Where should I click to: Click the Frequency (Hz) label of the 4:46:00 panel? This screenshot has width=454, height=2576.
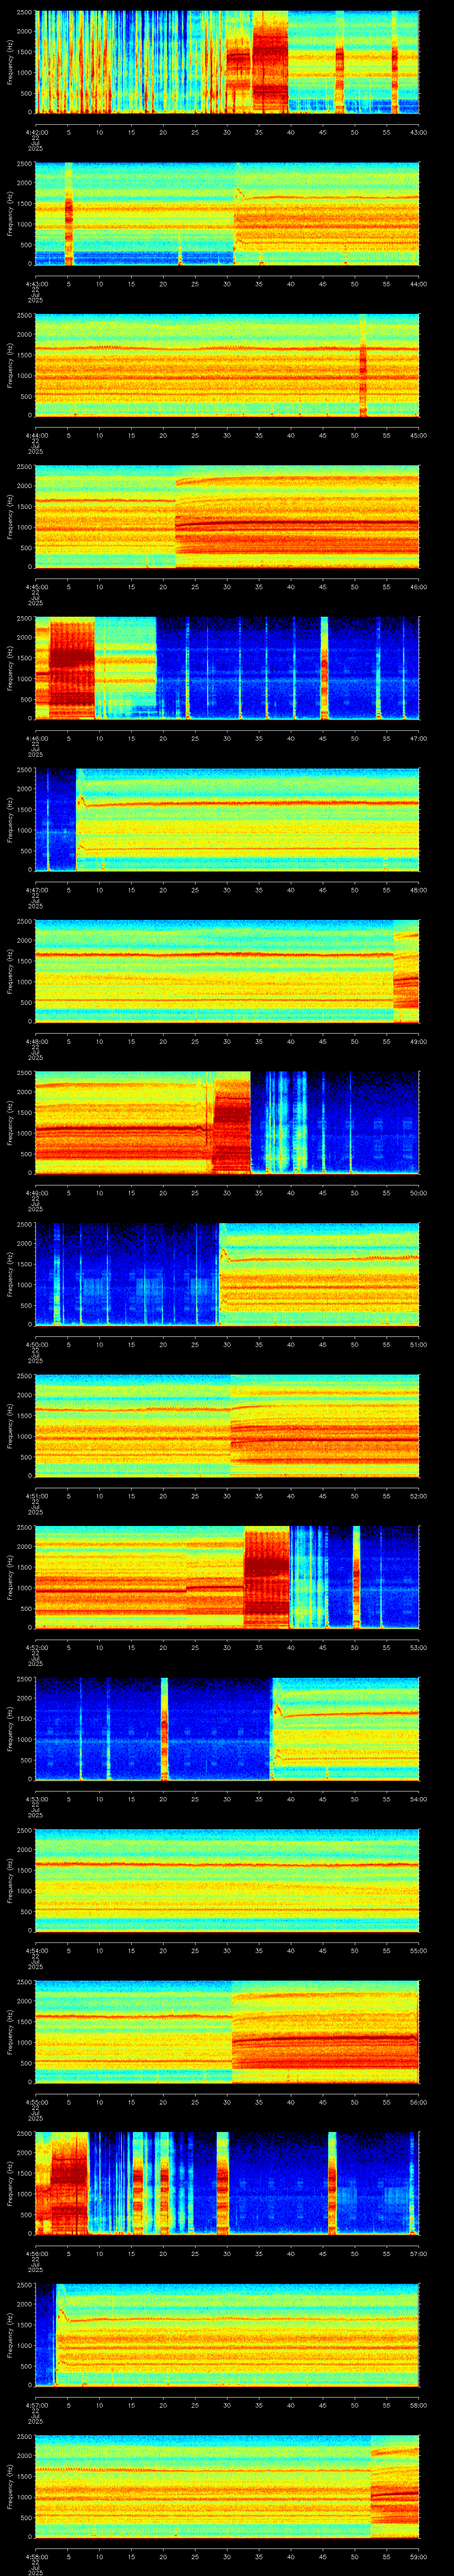(10, 669)
